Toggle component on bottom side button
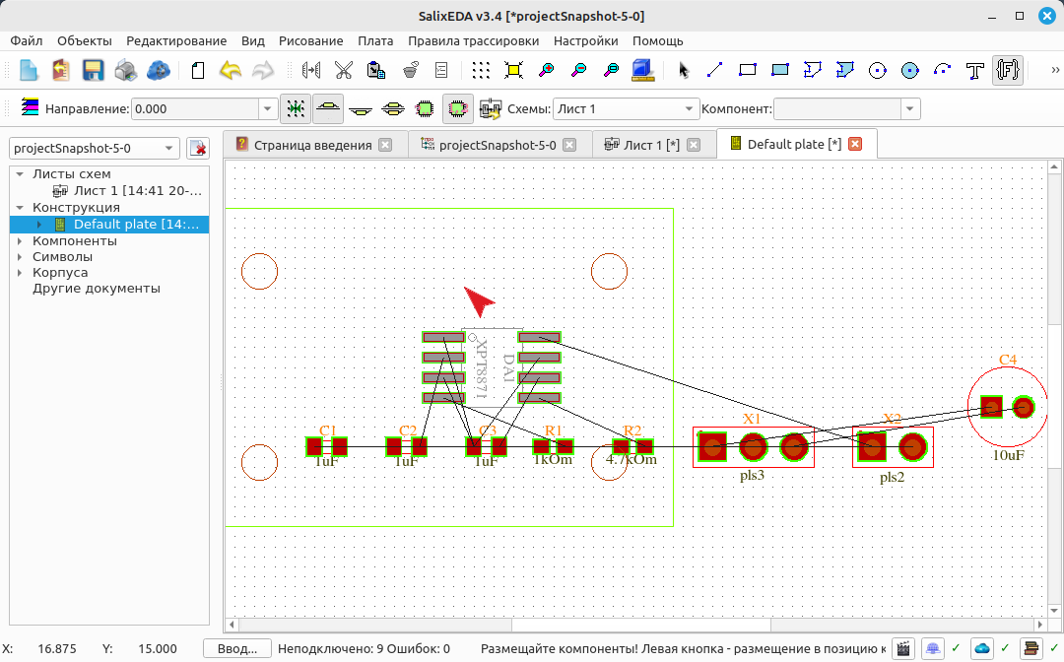This screenshot has width=1064, height=662. click(361, 108)
